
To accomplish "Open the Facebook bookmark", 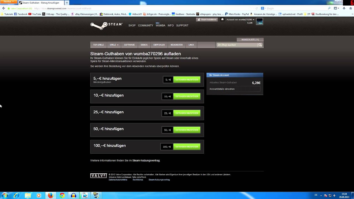I will click(x=21, y=14).
